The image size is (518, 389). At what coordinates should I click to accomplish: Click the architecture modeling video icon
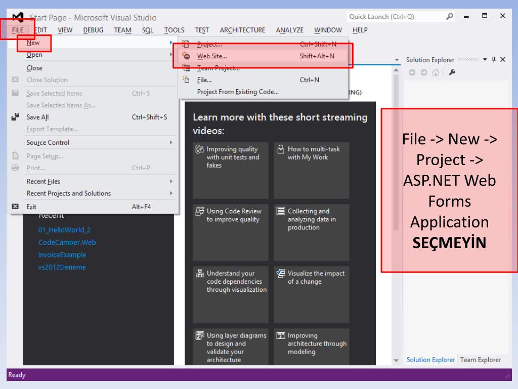(x=280, y=335)
